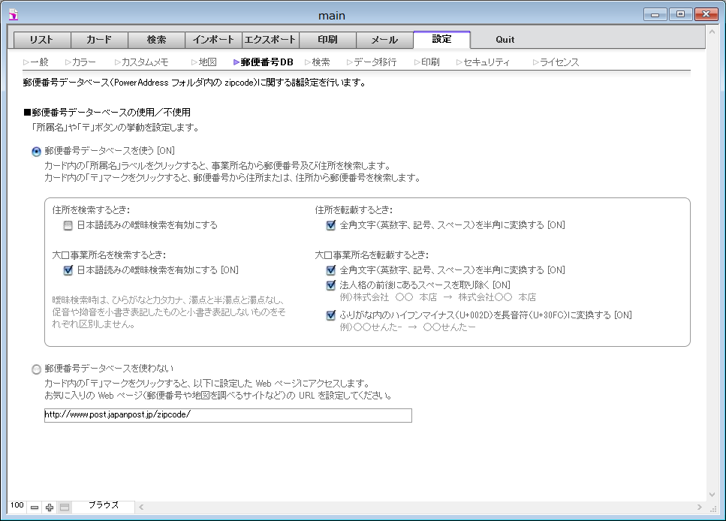Image resolution: width=726 pixels, height=521 pixels.
Task: Uncheck 法人格の前後にあるスペースを取り除く option
Action: (331, 285)
